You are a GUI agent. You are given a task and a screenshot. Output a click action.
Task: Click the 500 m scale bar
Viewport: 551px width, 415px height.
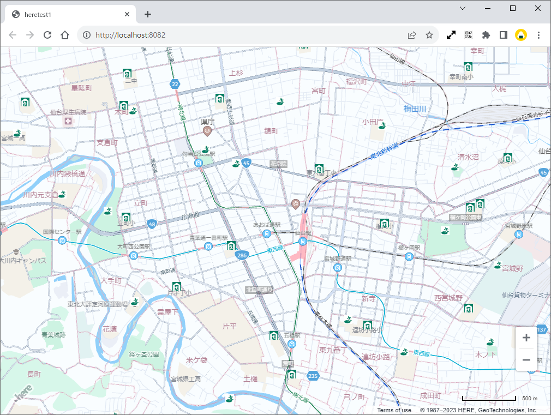[489, 399]
